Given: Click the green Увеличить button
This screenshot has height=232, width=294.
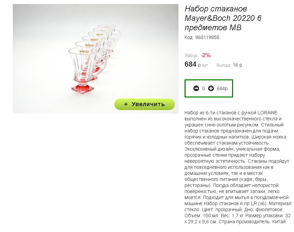Looking at the screenshot, I should coord(144,104).
